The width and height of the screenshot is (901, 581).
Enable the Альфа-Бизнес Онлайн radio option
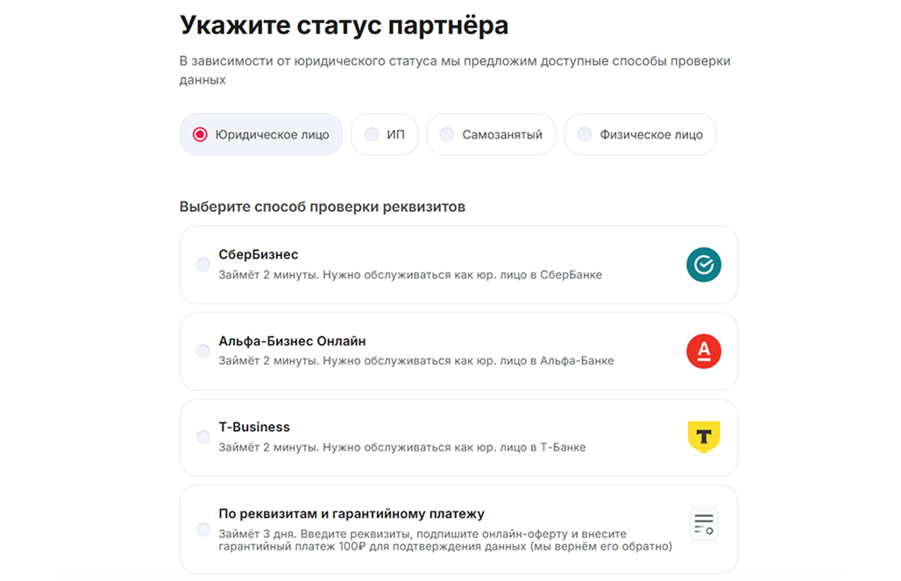click(x=203, y=351)
